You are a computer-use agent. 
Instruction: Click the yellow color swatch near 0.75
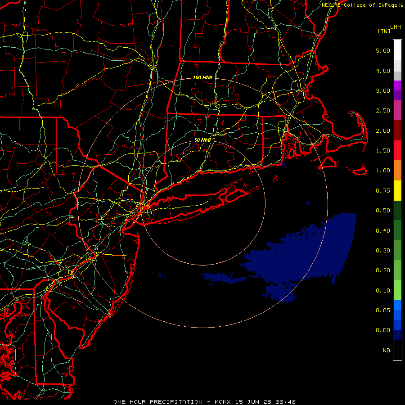point(397,191)
